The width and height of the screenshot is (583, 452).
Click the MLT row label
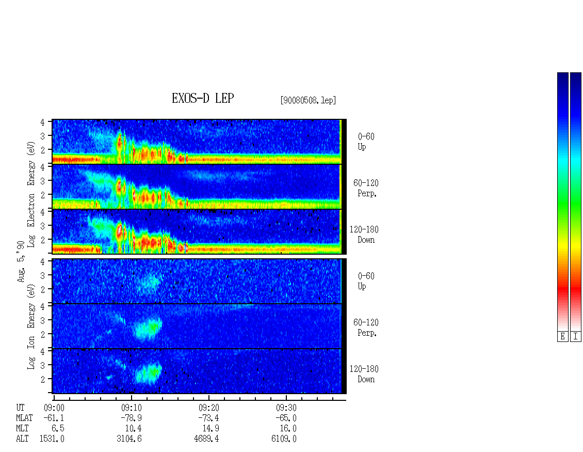[x=22, y=429]
